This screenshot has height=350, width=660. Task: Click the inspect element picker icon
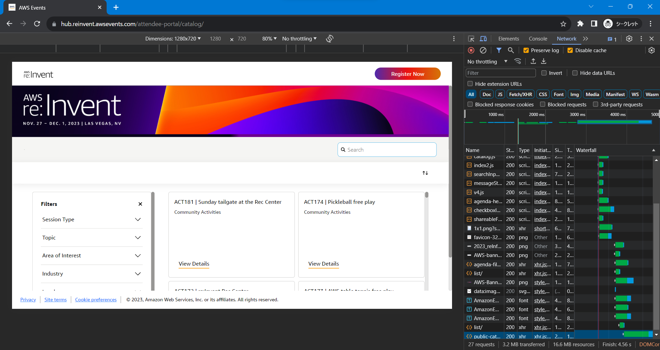coord(471,39)
